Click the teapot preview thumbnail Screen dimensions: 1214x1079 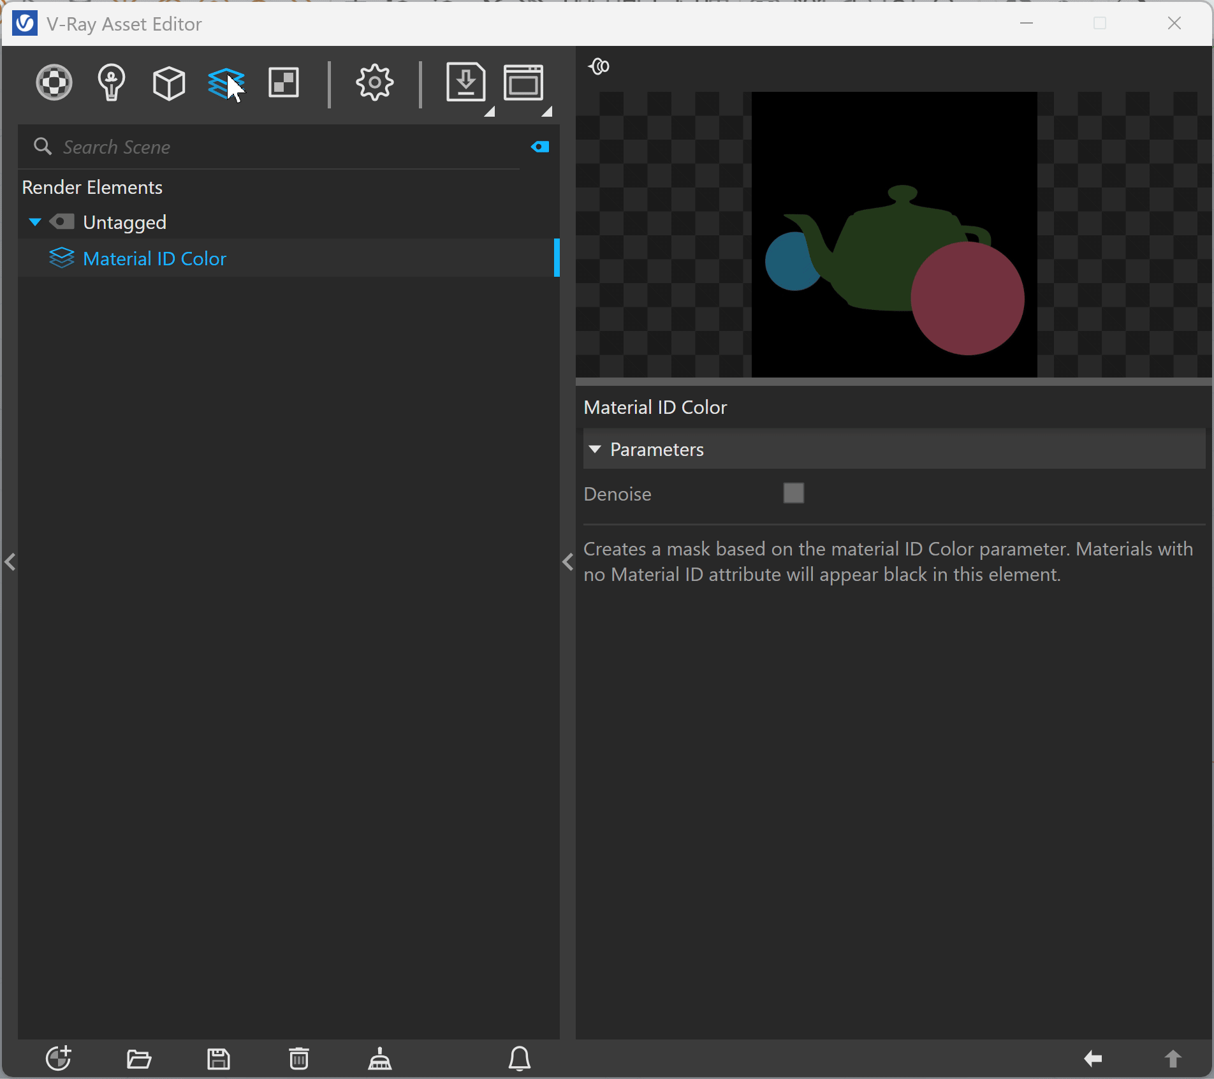pos(894,235)
